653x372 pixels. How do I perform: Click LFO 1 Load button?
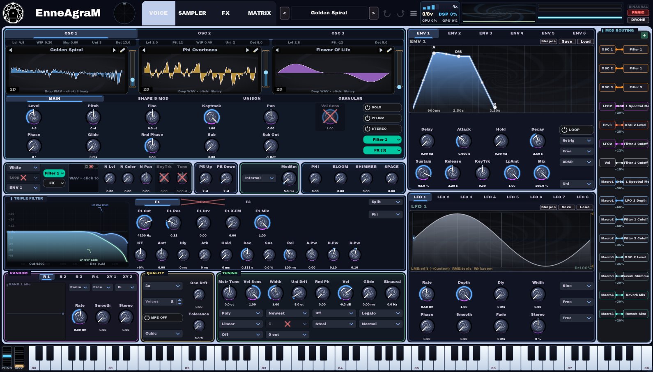[585, 207]
